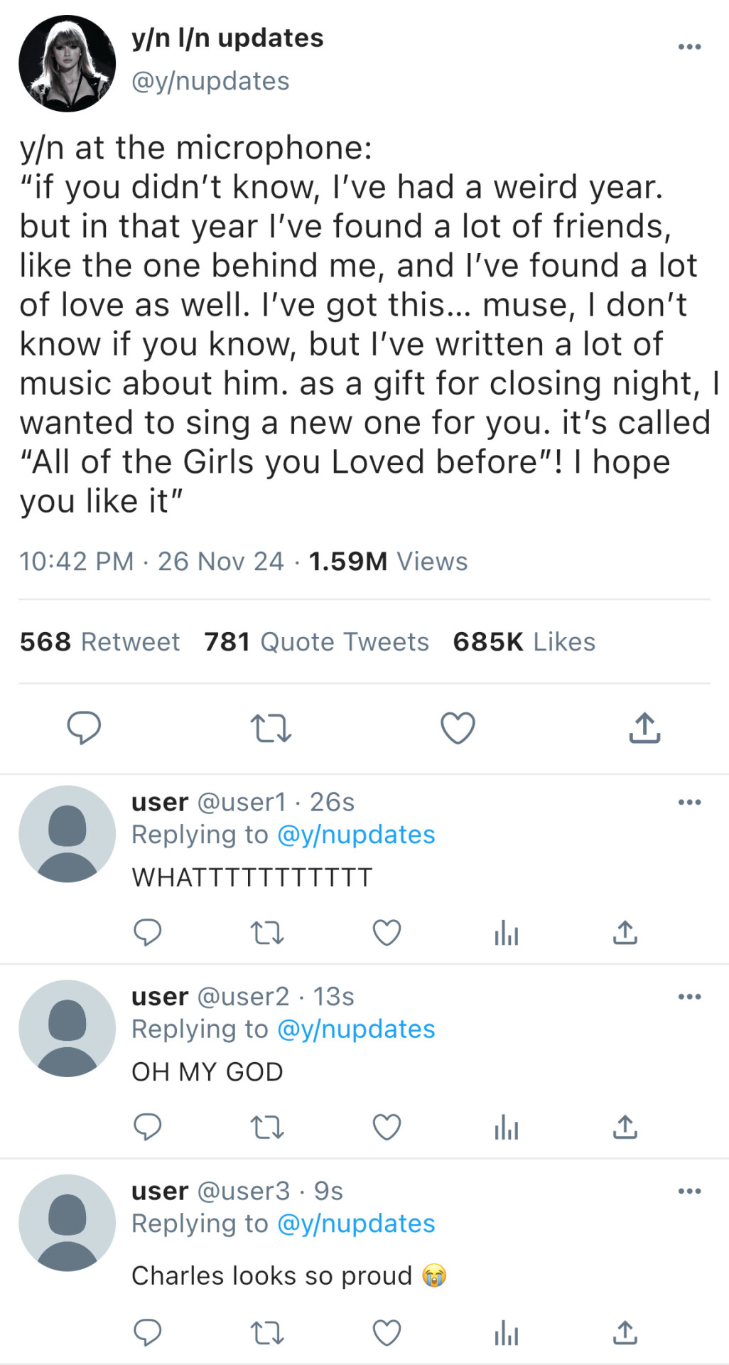This screenshot has height=1365, width=729.
Task: Open more options on user1's reply
Action: point(689,802)
